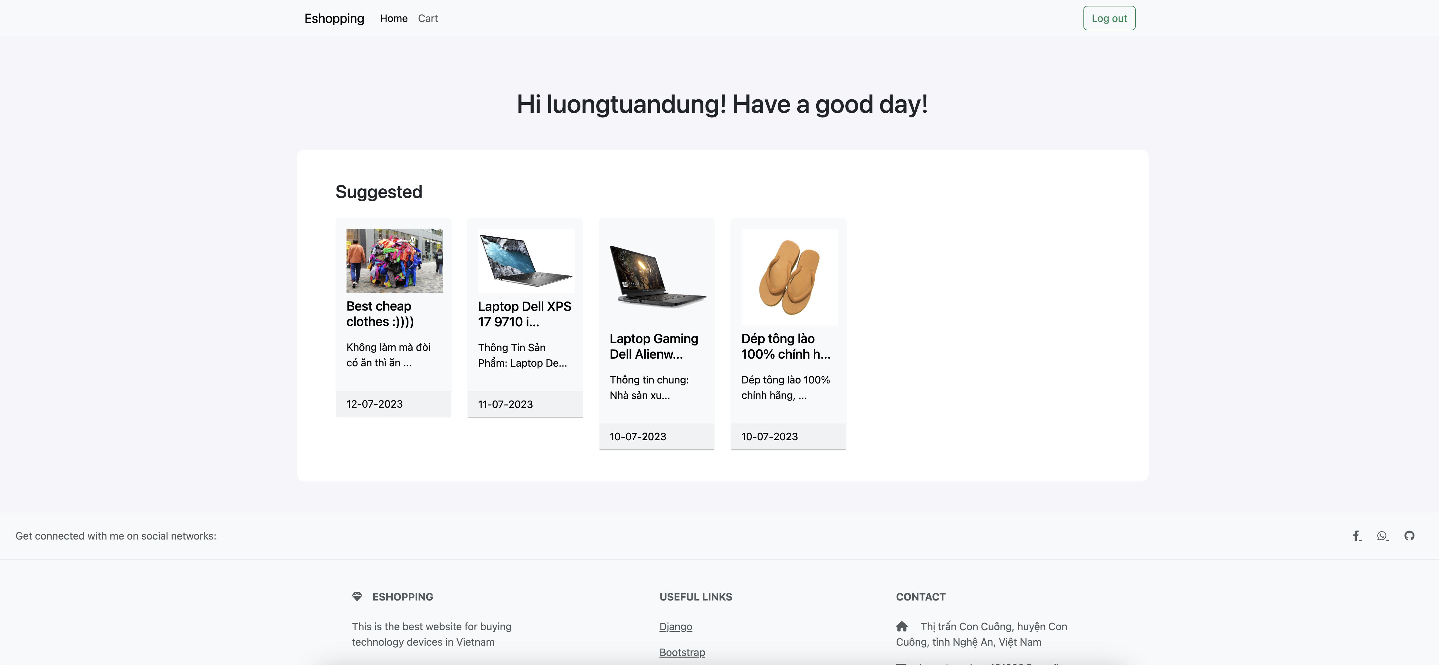The image size is (1439, 665).
Task: Click the home address icon in Contact
Action: [x=901, y=627]
